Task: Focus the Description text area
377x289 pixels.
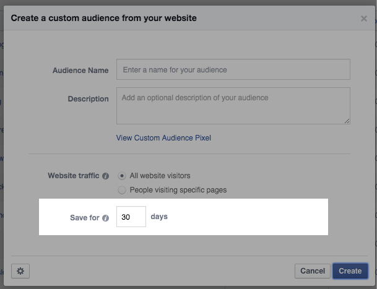Action: [x=233, y=105]
